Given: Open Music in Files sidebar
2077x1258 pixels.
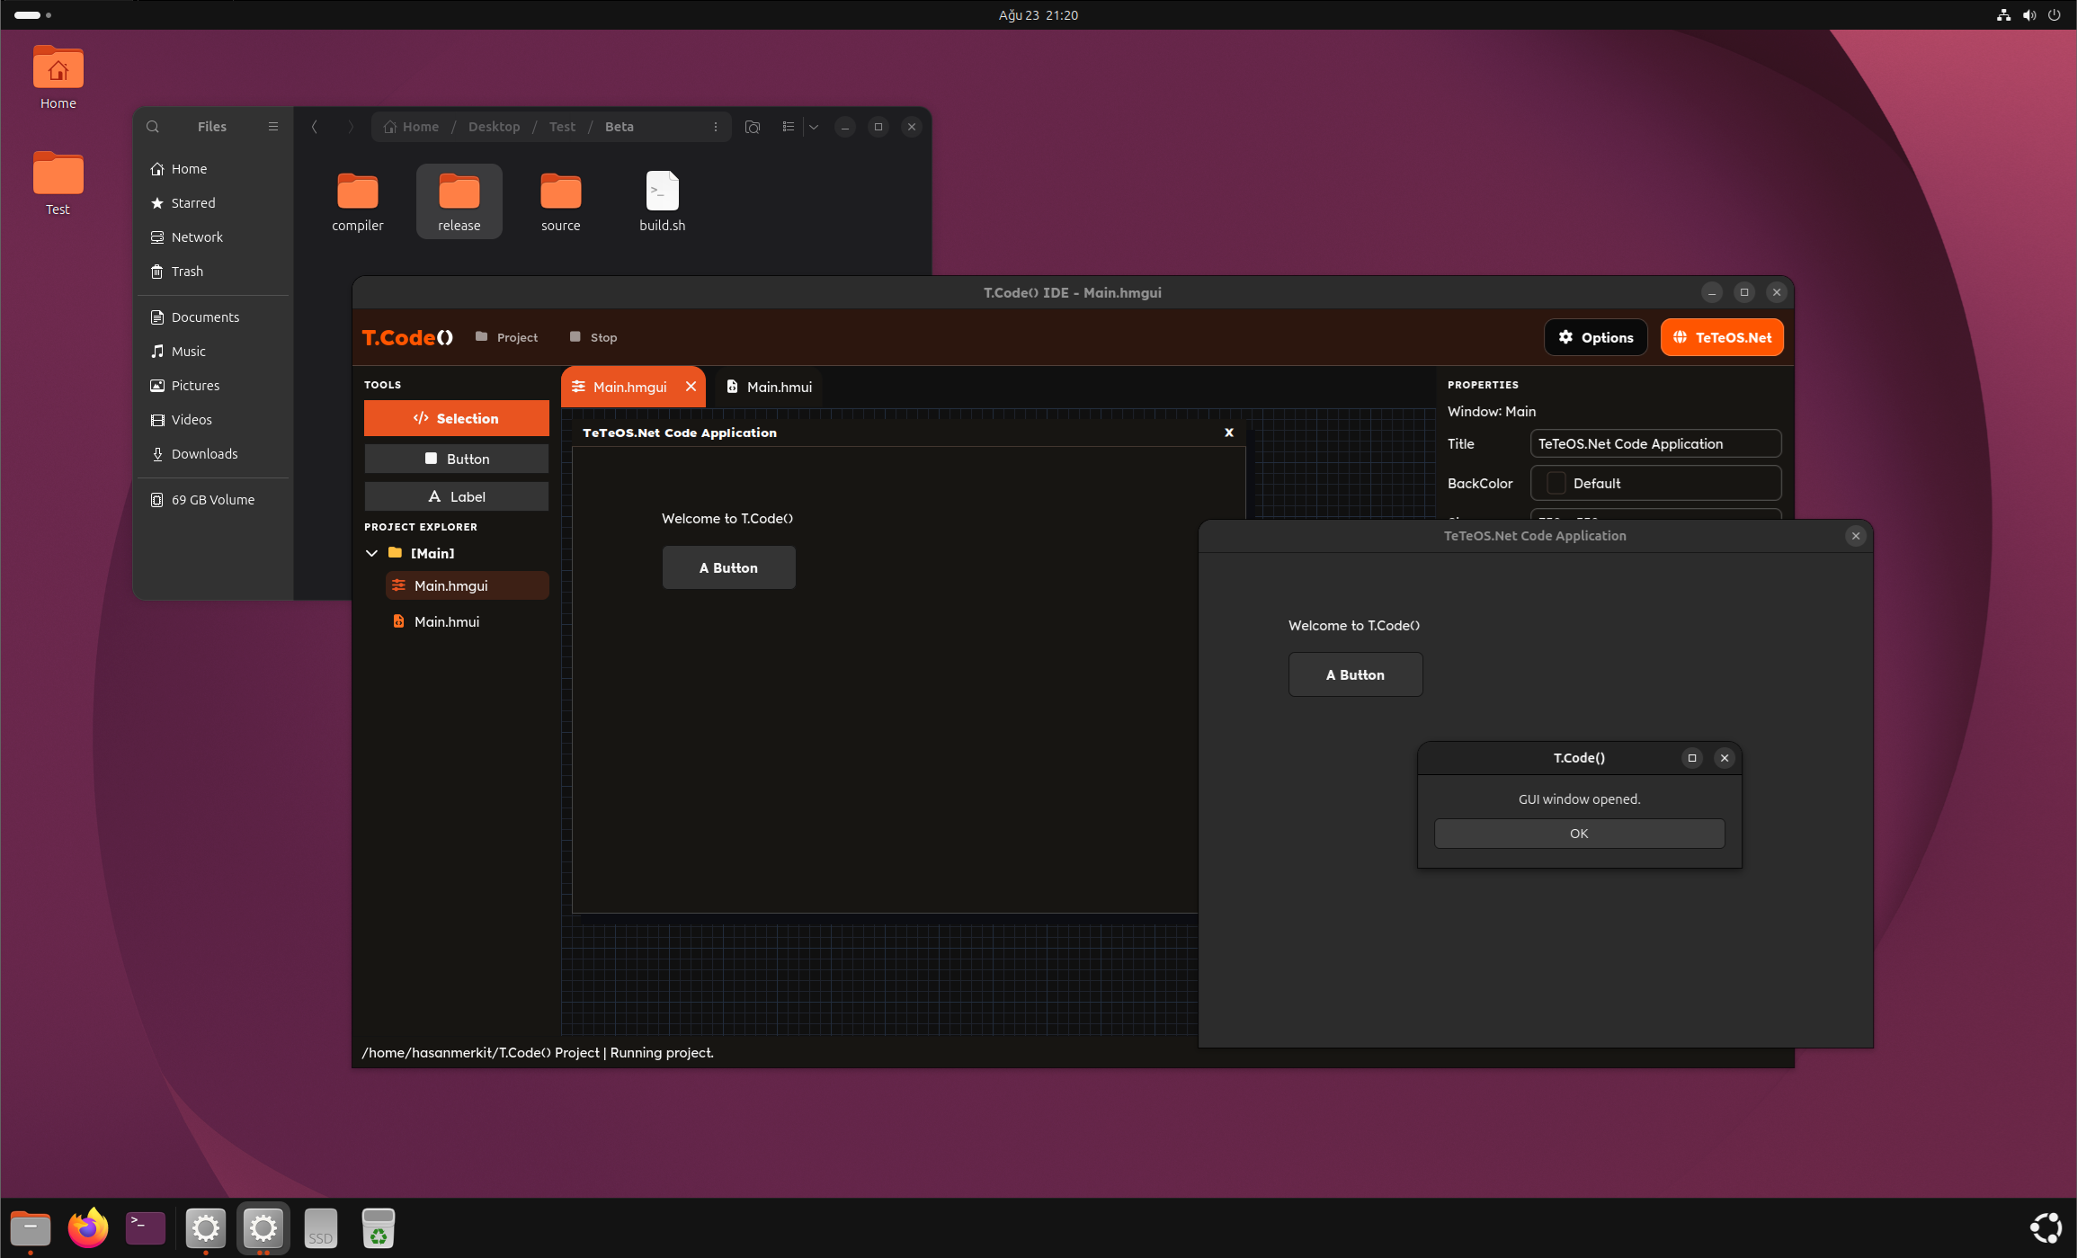Looking at the screenshot, I should (x=214, y=352).
